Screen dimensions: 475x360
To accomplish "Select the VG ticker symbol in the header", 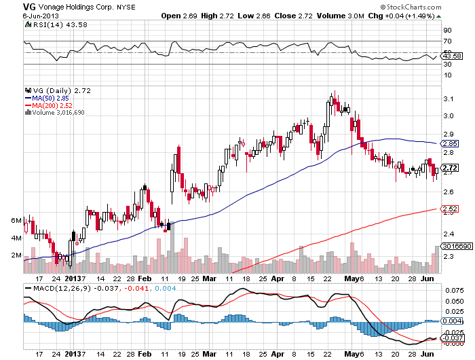I will (x=29, y=7).
